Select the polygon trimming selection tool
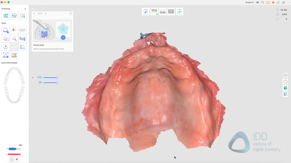The width and height of the screenshot is (291, 163). pos(6,16)
